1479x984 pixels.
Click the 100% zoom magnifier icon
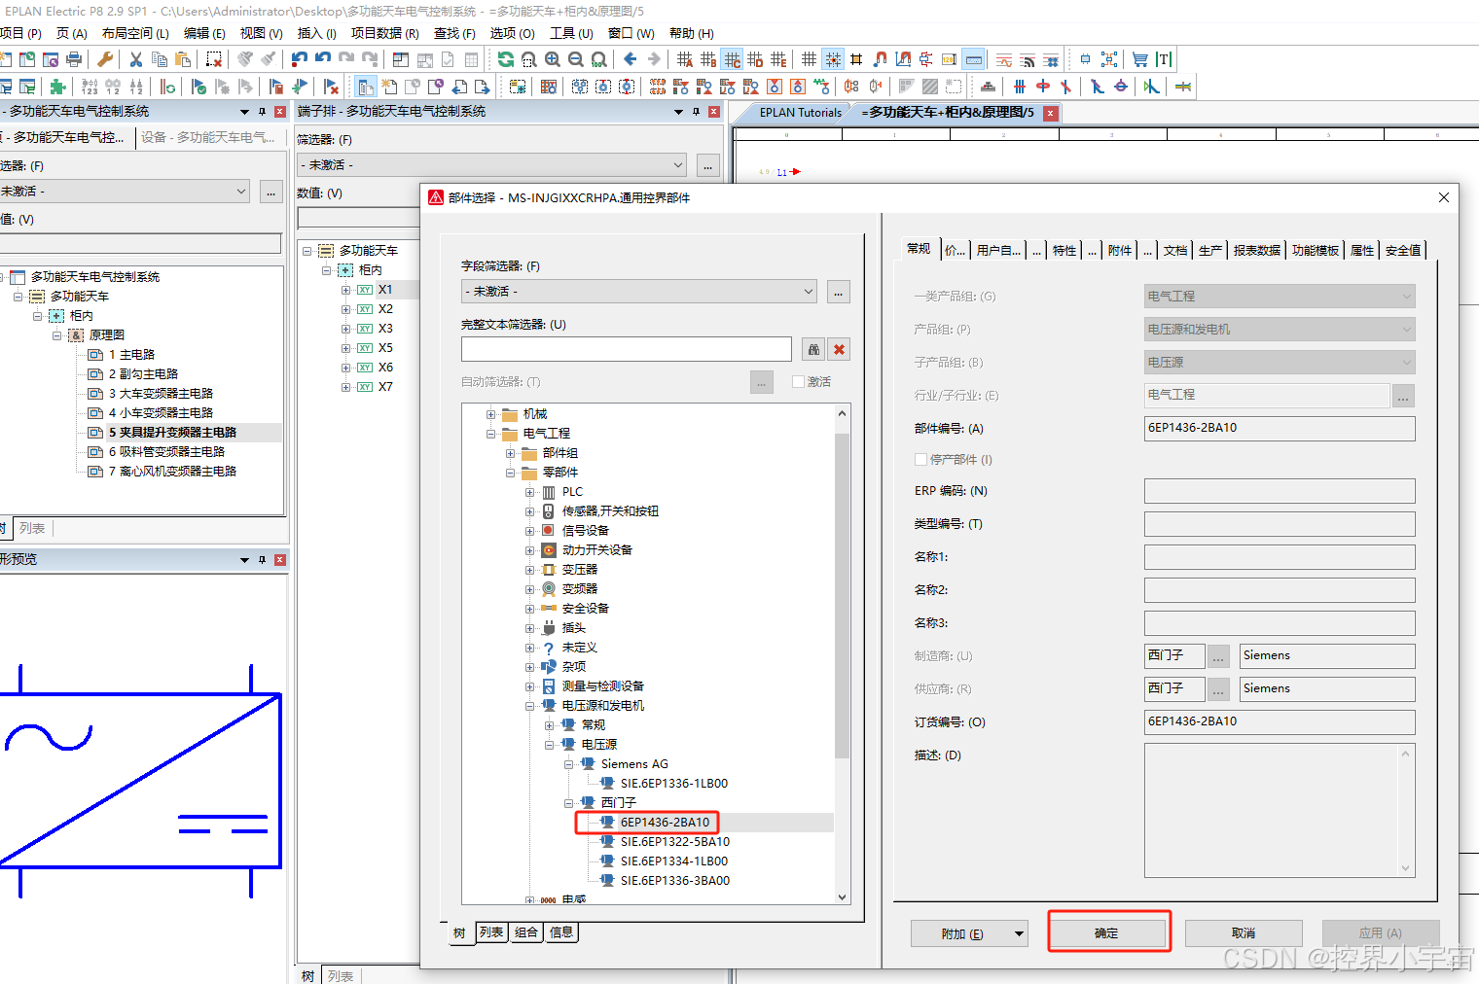[x=599, y=59]
